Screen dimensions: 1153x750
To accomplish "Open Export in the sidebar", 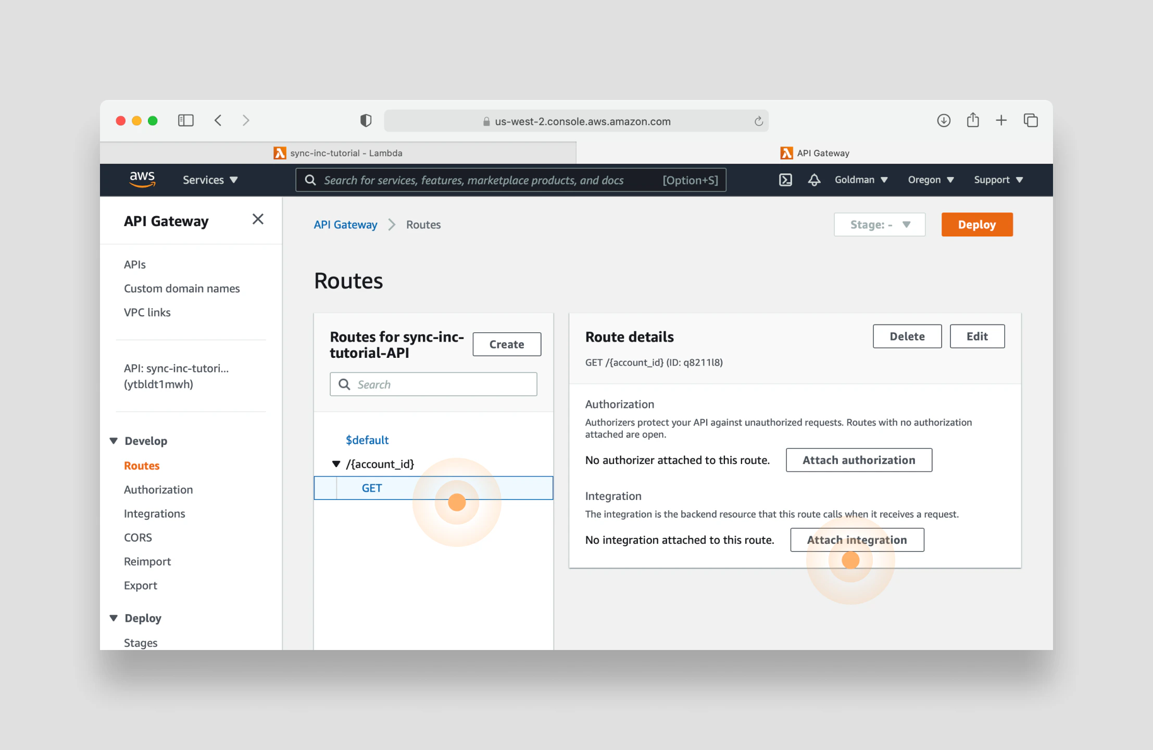I will (141, 585).
